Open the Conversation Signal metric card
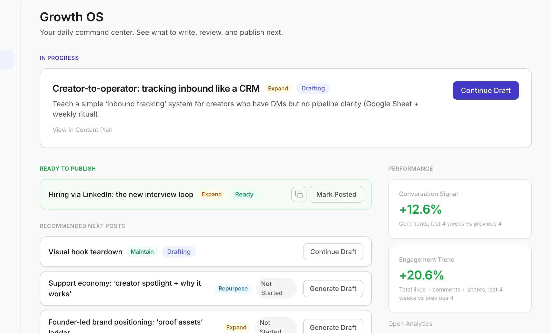The height and width of the screenshot is (333, 551). coord(460,209)
